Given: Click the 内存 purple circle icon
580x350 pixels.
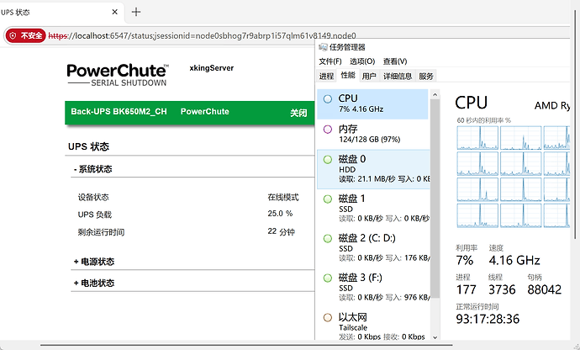Looking at the screenshot, I should (x=328, y=130).
